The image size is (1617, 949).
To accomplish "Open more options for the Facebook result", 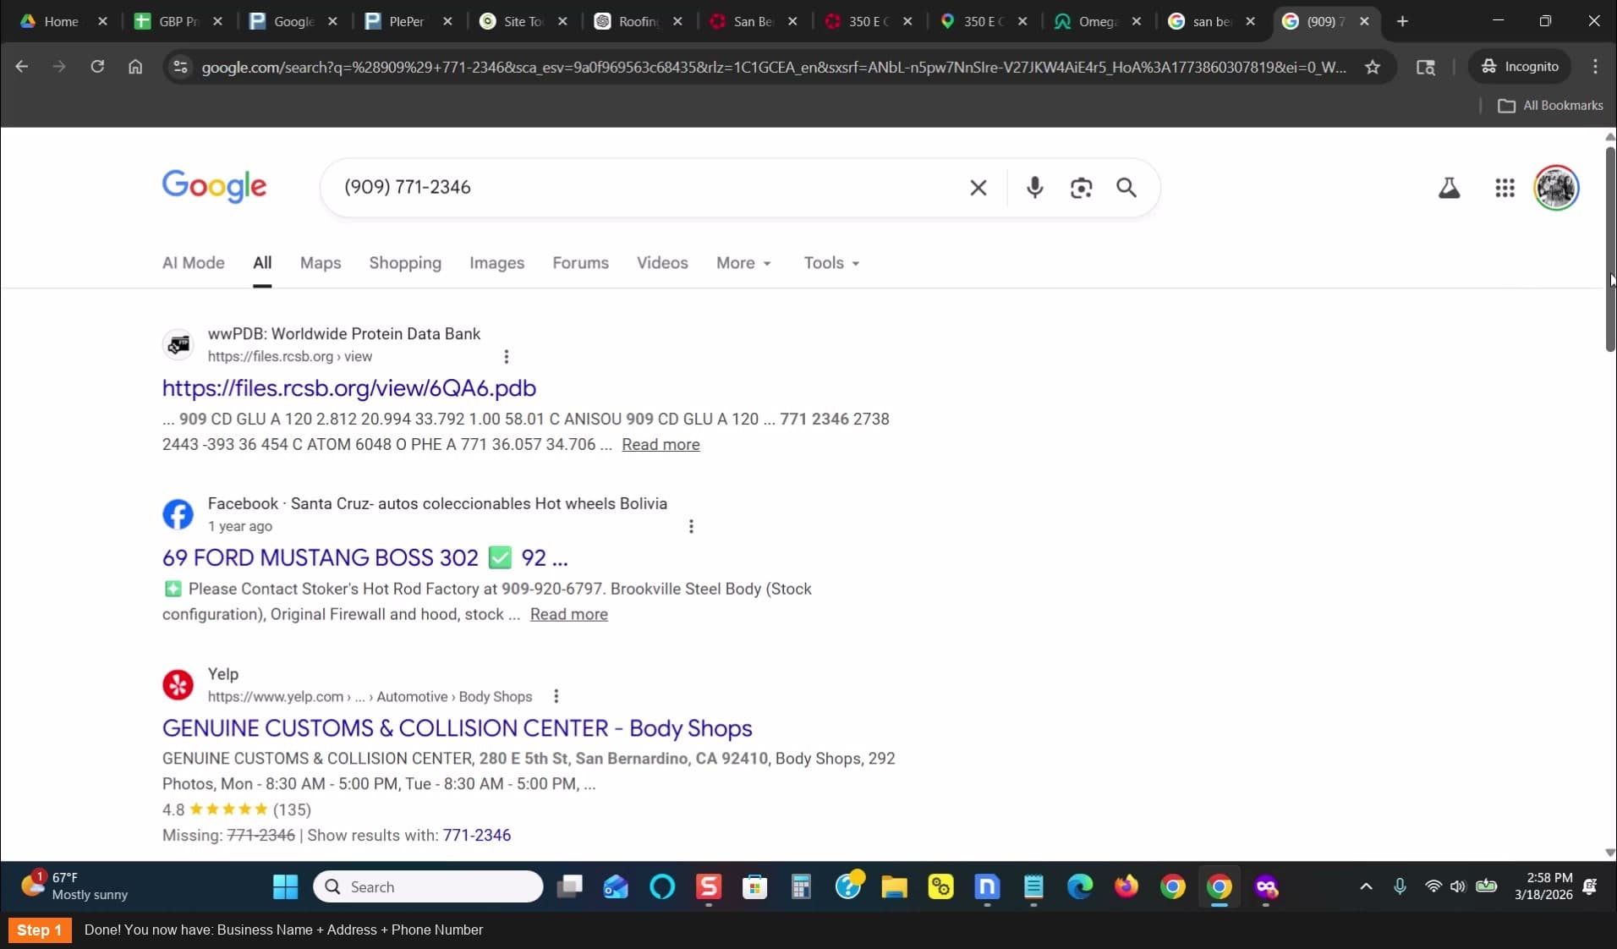I will tap(691, 527).
